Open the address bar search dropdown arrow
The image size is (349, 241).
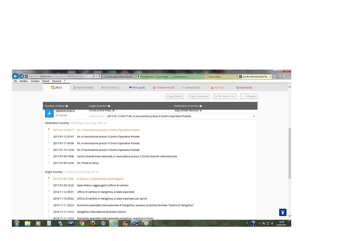[x=96, y=76]
